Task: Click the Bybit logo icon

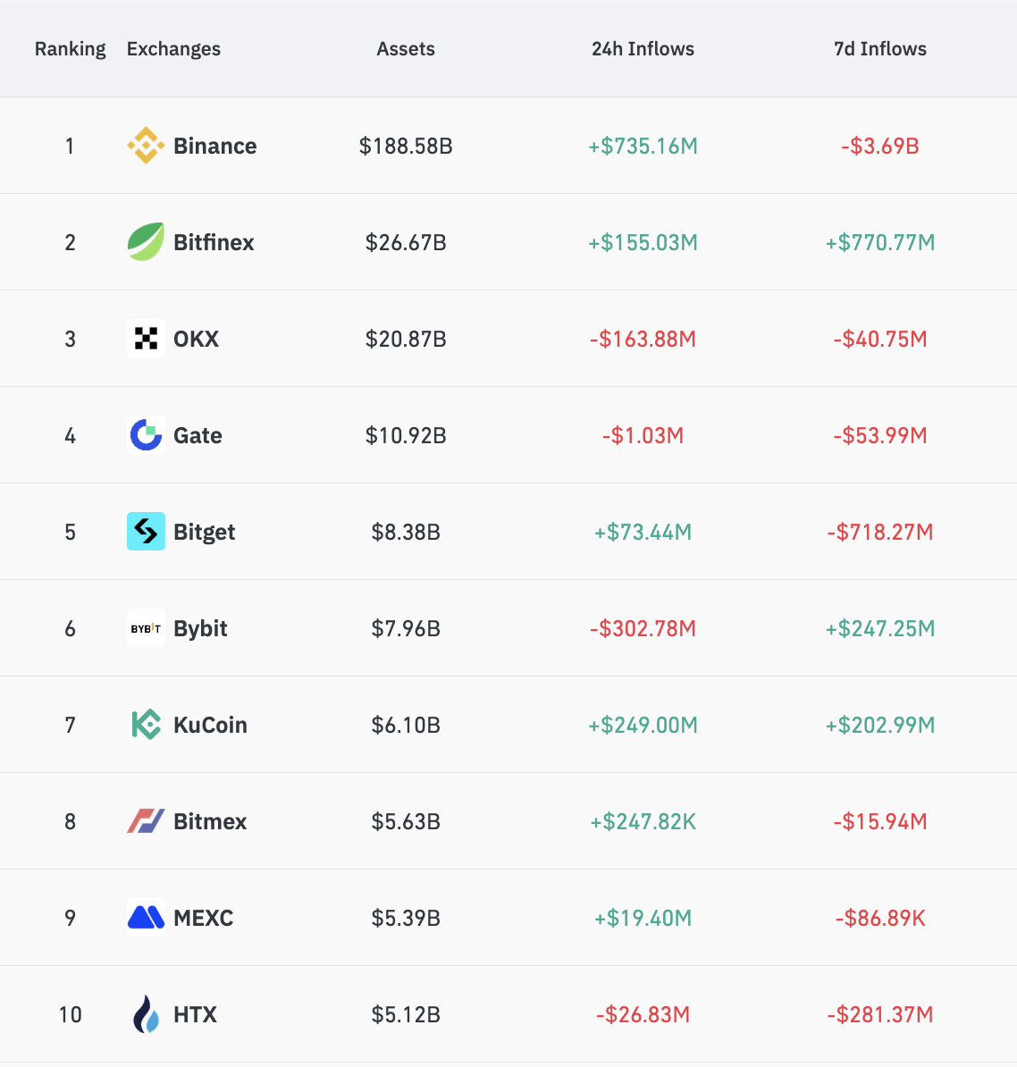Action: click(x=146, y=628)
